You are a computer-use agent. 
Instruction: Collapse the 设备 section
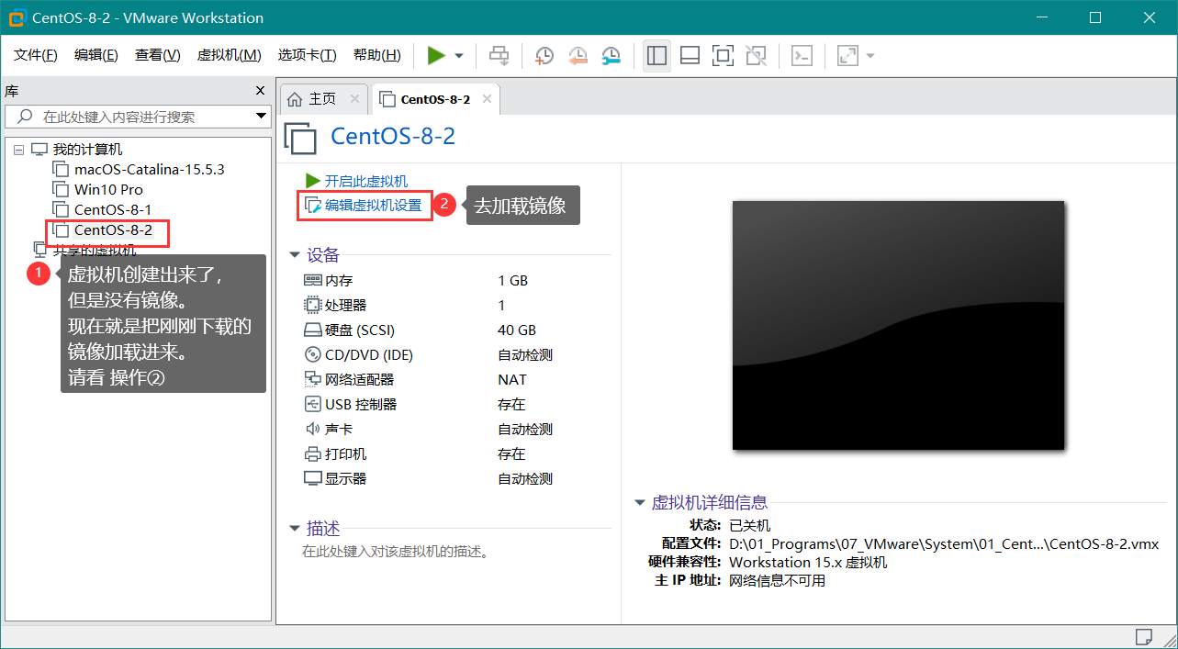295,255
